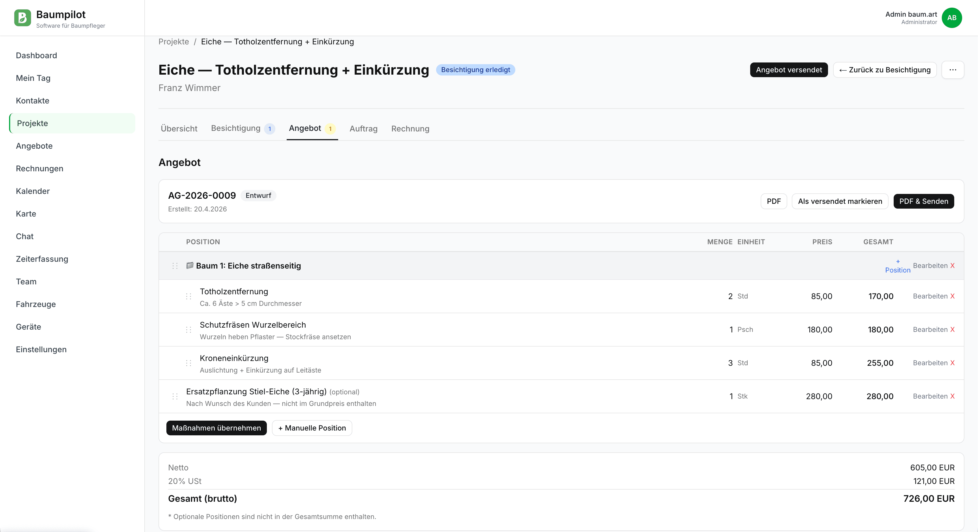Click customer name Franz Wimmer
Screen dimensions: 978x532
tap(189, 88)
